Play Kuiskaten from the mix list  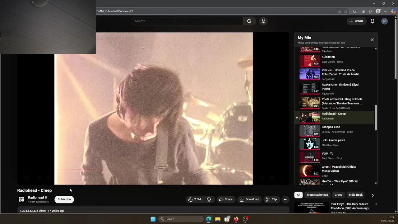335,60
